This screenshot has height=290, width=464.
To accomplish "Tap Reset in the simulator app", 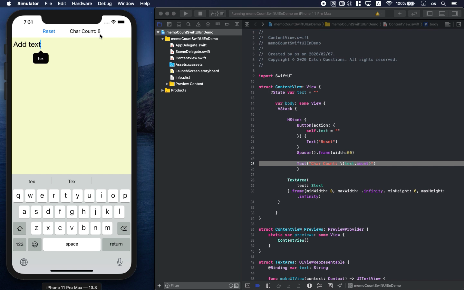I will pos(49,31).
